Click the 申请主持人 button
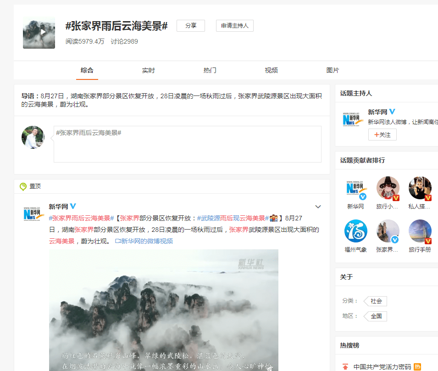 [234, 26]
